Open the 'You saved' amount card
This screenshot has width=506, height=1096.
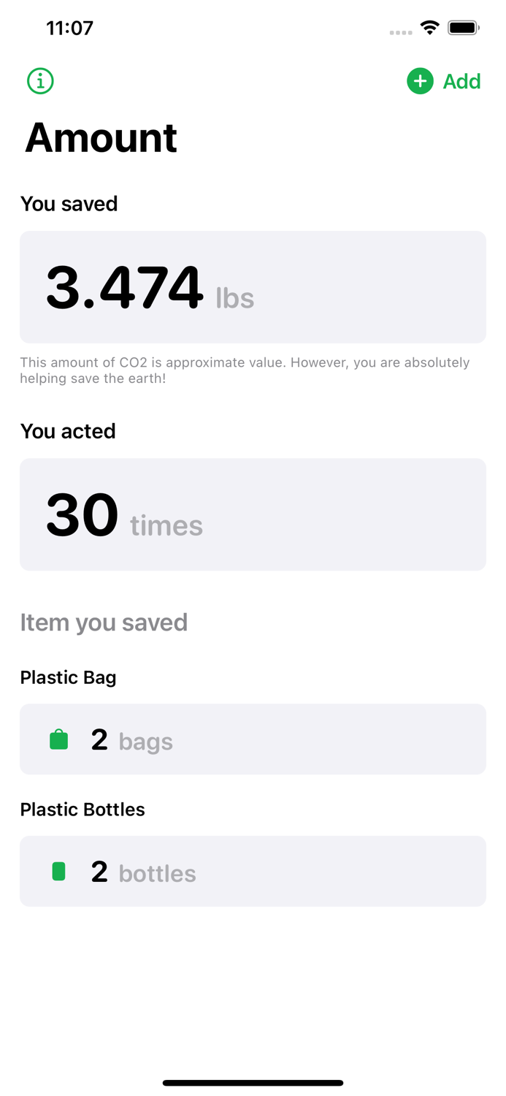(253, 286)
